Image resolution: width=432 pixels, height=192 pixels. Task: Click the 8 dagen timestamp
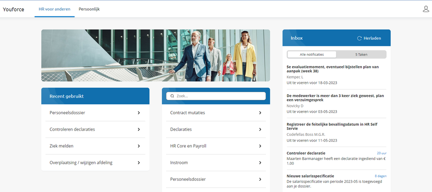381,176
